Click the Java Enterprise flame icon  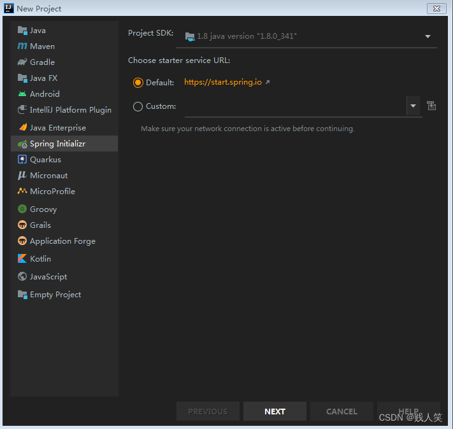pyautogui.click(x=22, y=127)
